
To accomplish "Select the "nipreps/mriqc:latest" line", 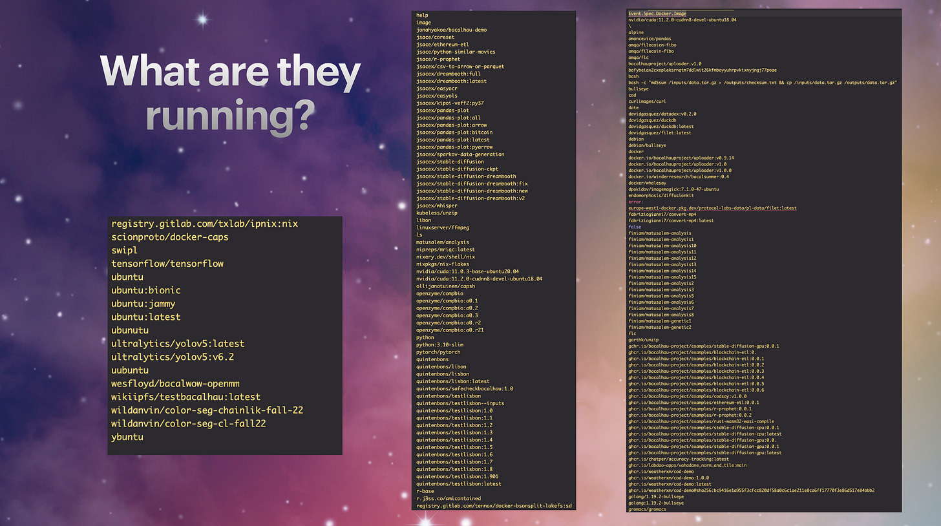I will pos(446,249).
